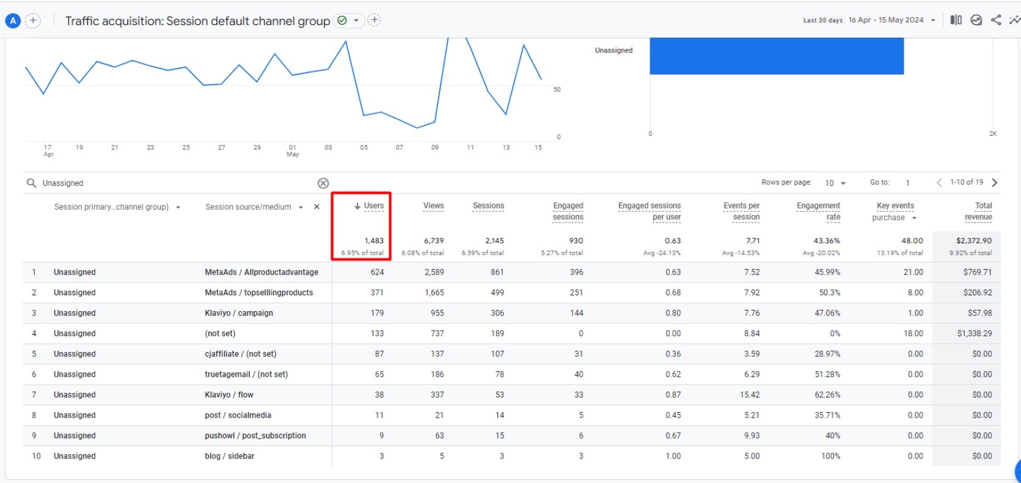Sort by Engaged sessions per user header
Viewport: 1021px width, 483px height.
pos(650,212)
